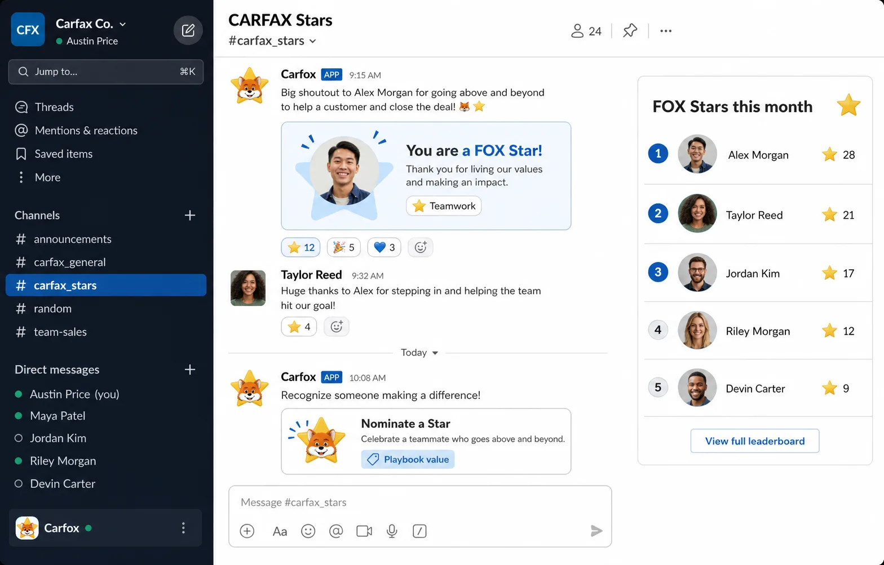Click the @ mention icon in composer

[x=336, y=531]
